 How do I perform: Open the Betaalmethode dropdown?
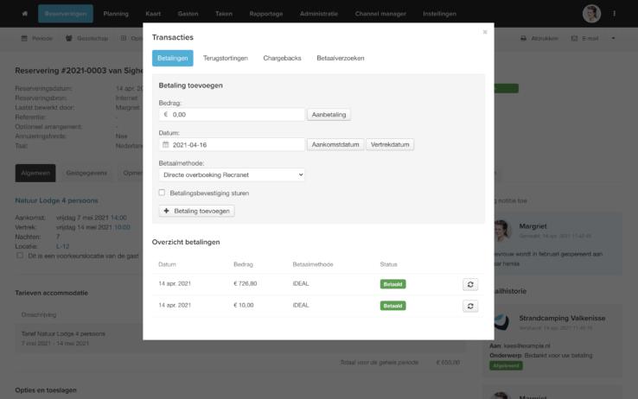tap(232, 174)
